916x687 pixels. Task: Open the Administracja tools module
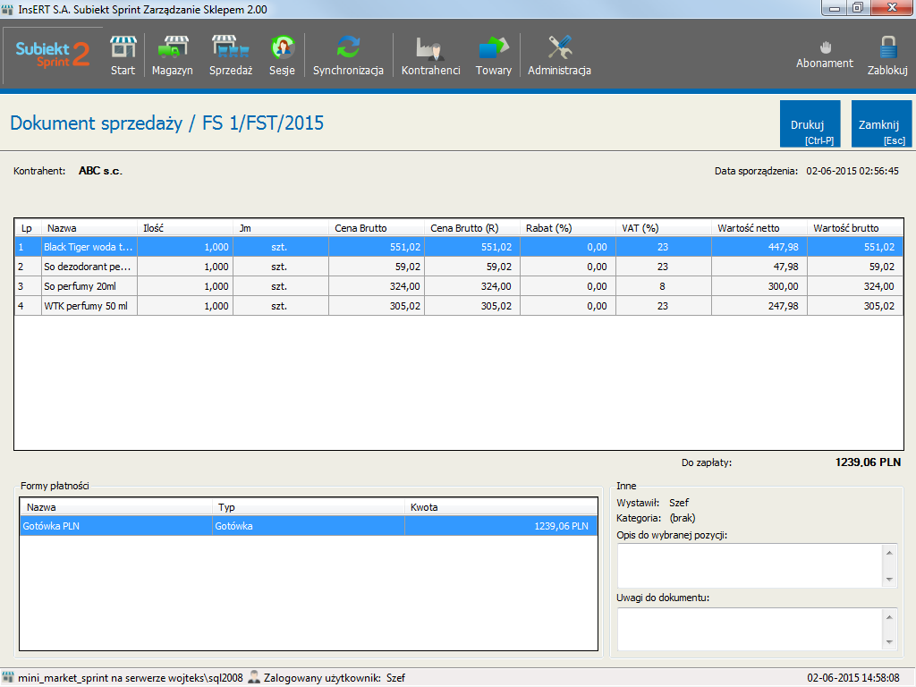click(560, 56)
